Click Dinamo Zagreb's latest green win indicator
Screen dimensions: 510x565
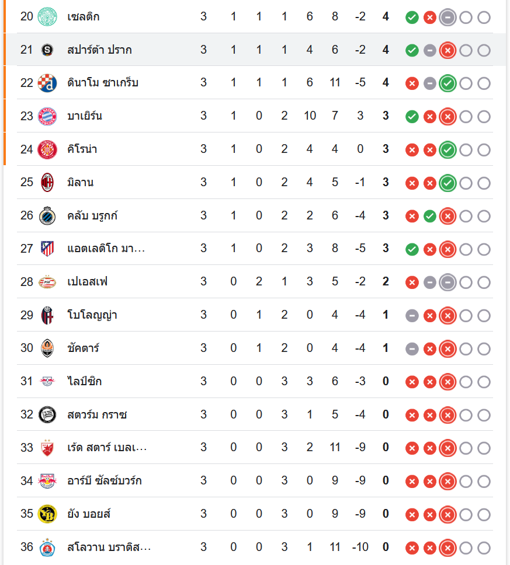pos(447,83)
